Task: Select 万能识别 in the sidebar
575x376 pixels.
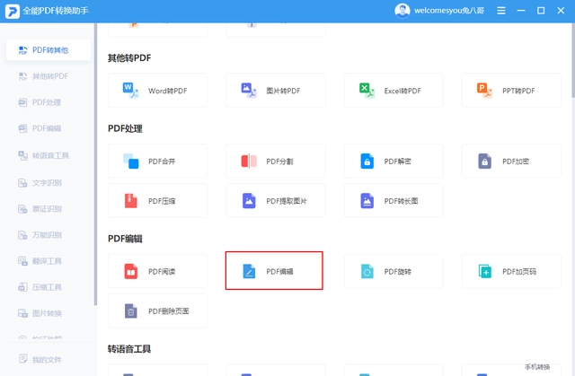Action: (49, 235)
